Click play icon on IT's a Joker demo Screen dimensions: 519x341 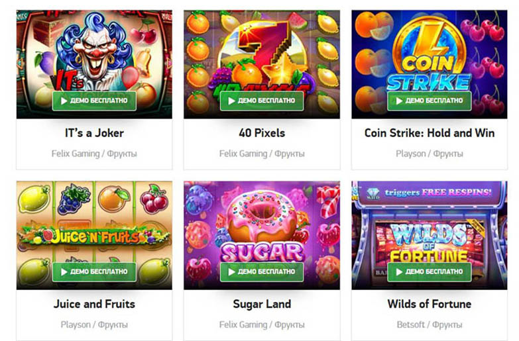pyautogui.click(x=64, y=101)
